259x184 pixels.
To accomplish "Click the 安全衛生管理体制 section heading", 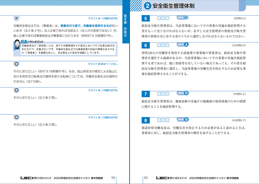I will [x=174, y=6].
